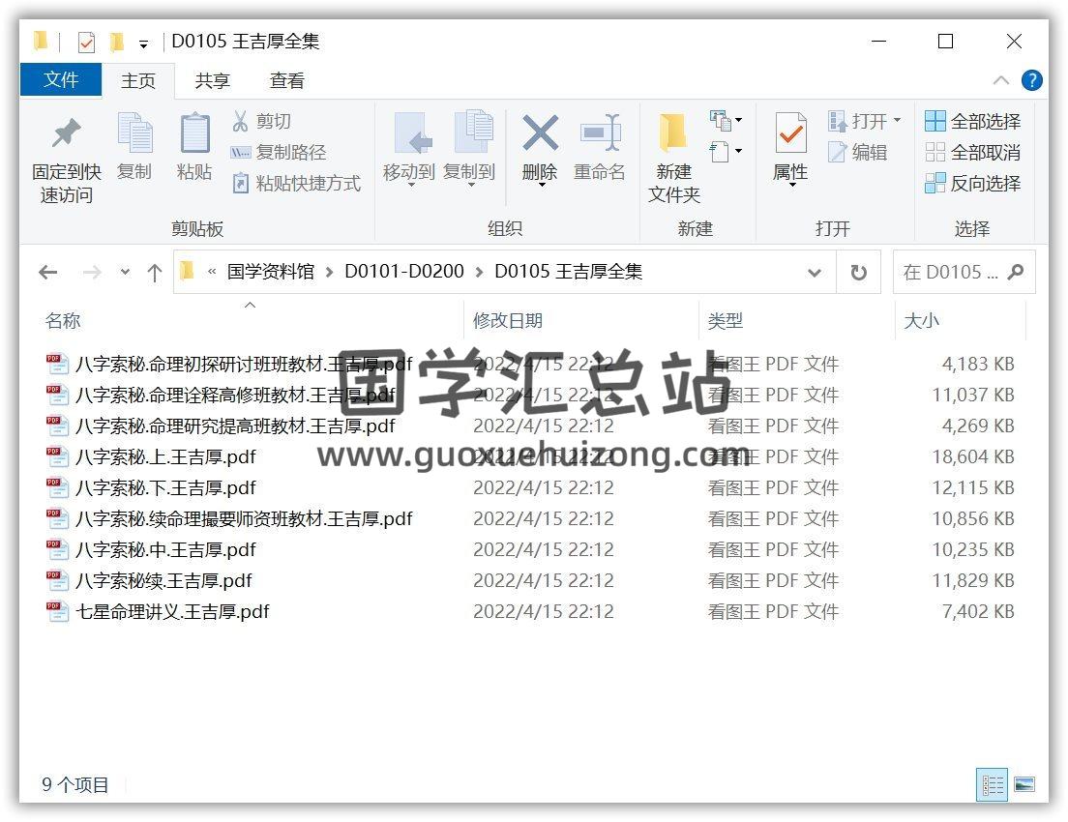Viewport: 1068px width, 822px height.
Task: Switch to Large icons view layout
Action: pos(1023,784)
